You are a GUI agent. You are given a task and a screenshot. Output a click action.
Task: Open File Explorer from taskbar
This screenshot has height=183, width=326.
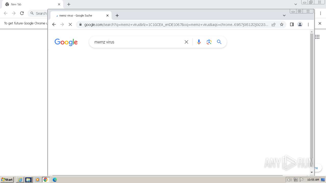click(29, 180)
